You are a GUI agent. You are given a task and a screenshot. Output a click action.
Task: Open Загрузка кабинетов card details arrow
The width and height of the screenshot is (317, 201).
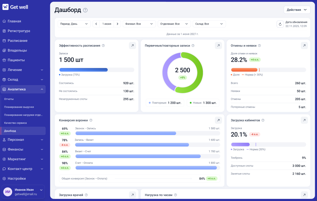click(304, 120)
